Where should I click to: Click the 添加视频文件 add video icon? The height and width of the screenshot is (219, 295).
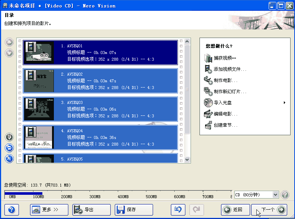(x=208, y=69)
